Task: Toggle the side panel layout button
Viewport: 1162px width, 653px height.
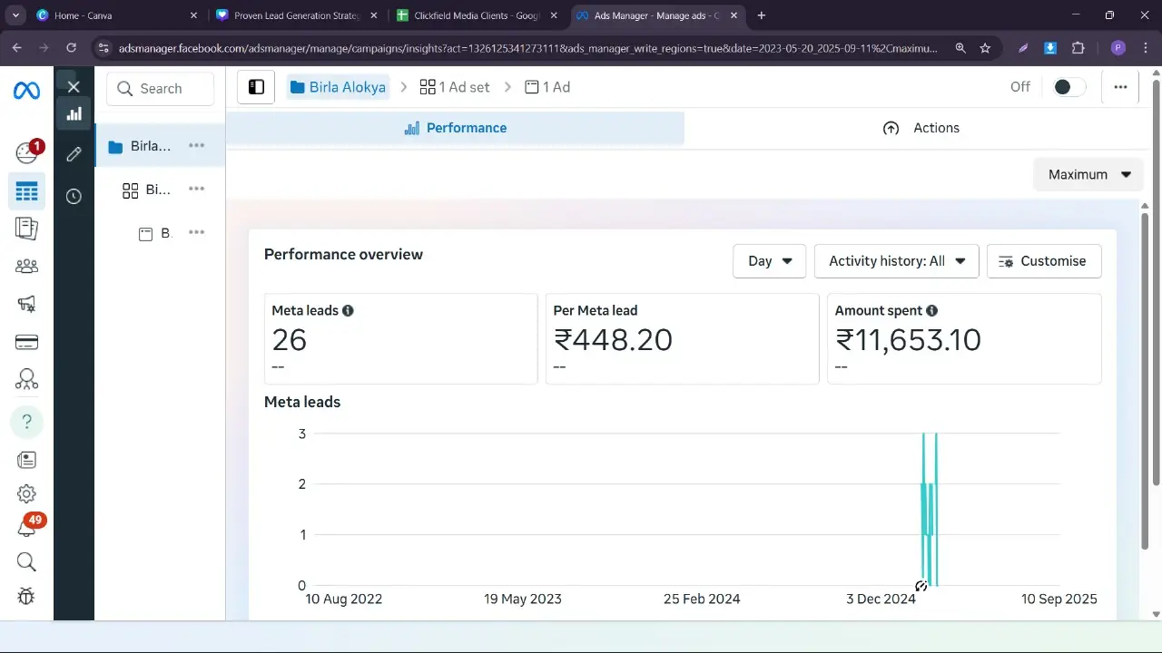Action: (x=256, y=87)
